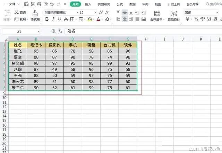The width and height of the screenshot is (222, 153).
Task: Apply percent style format
Action: [196, 19]
